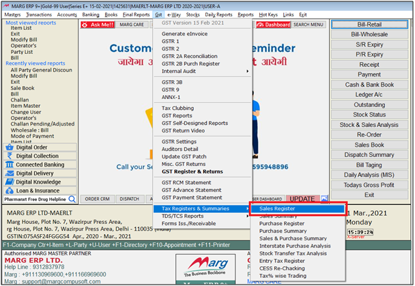415x286 pixels.
Task: Open Mode of Payment report link
Action: click(x=32, y=136)
